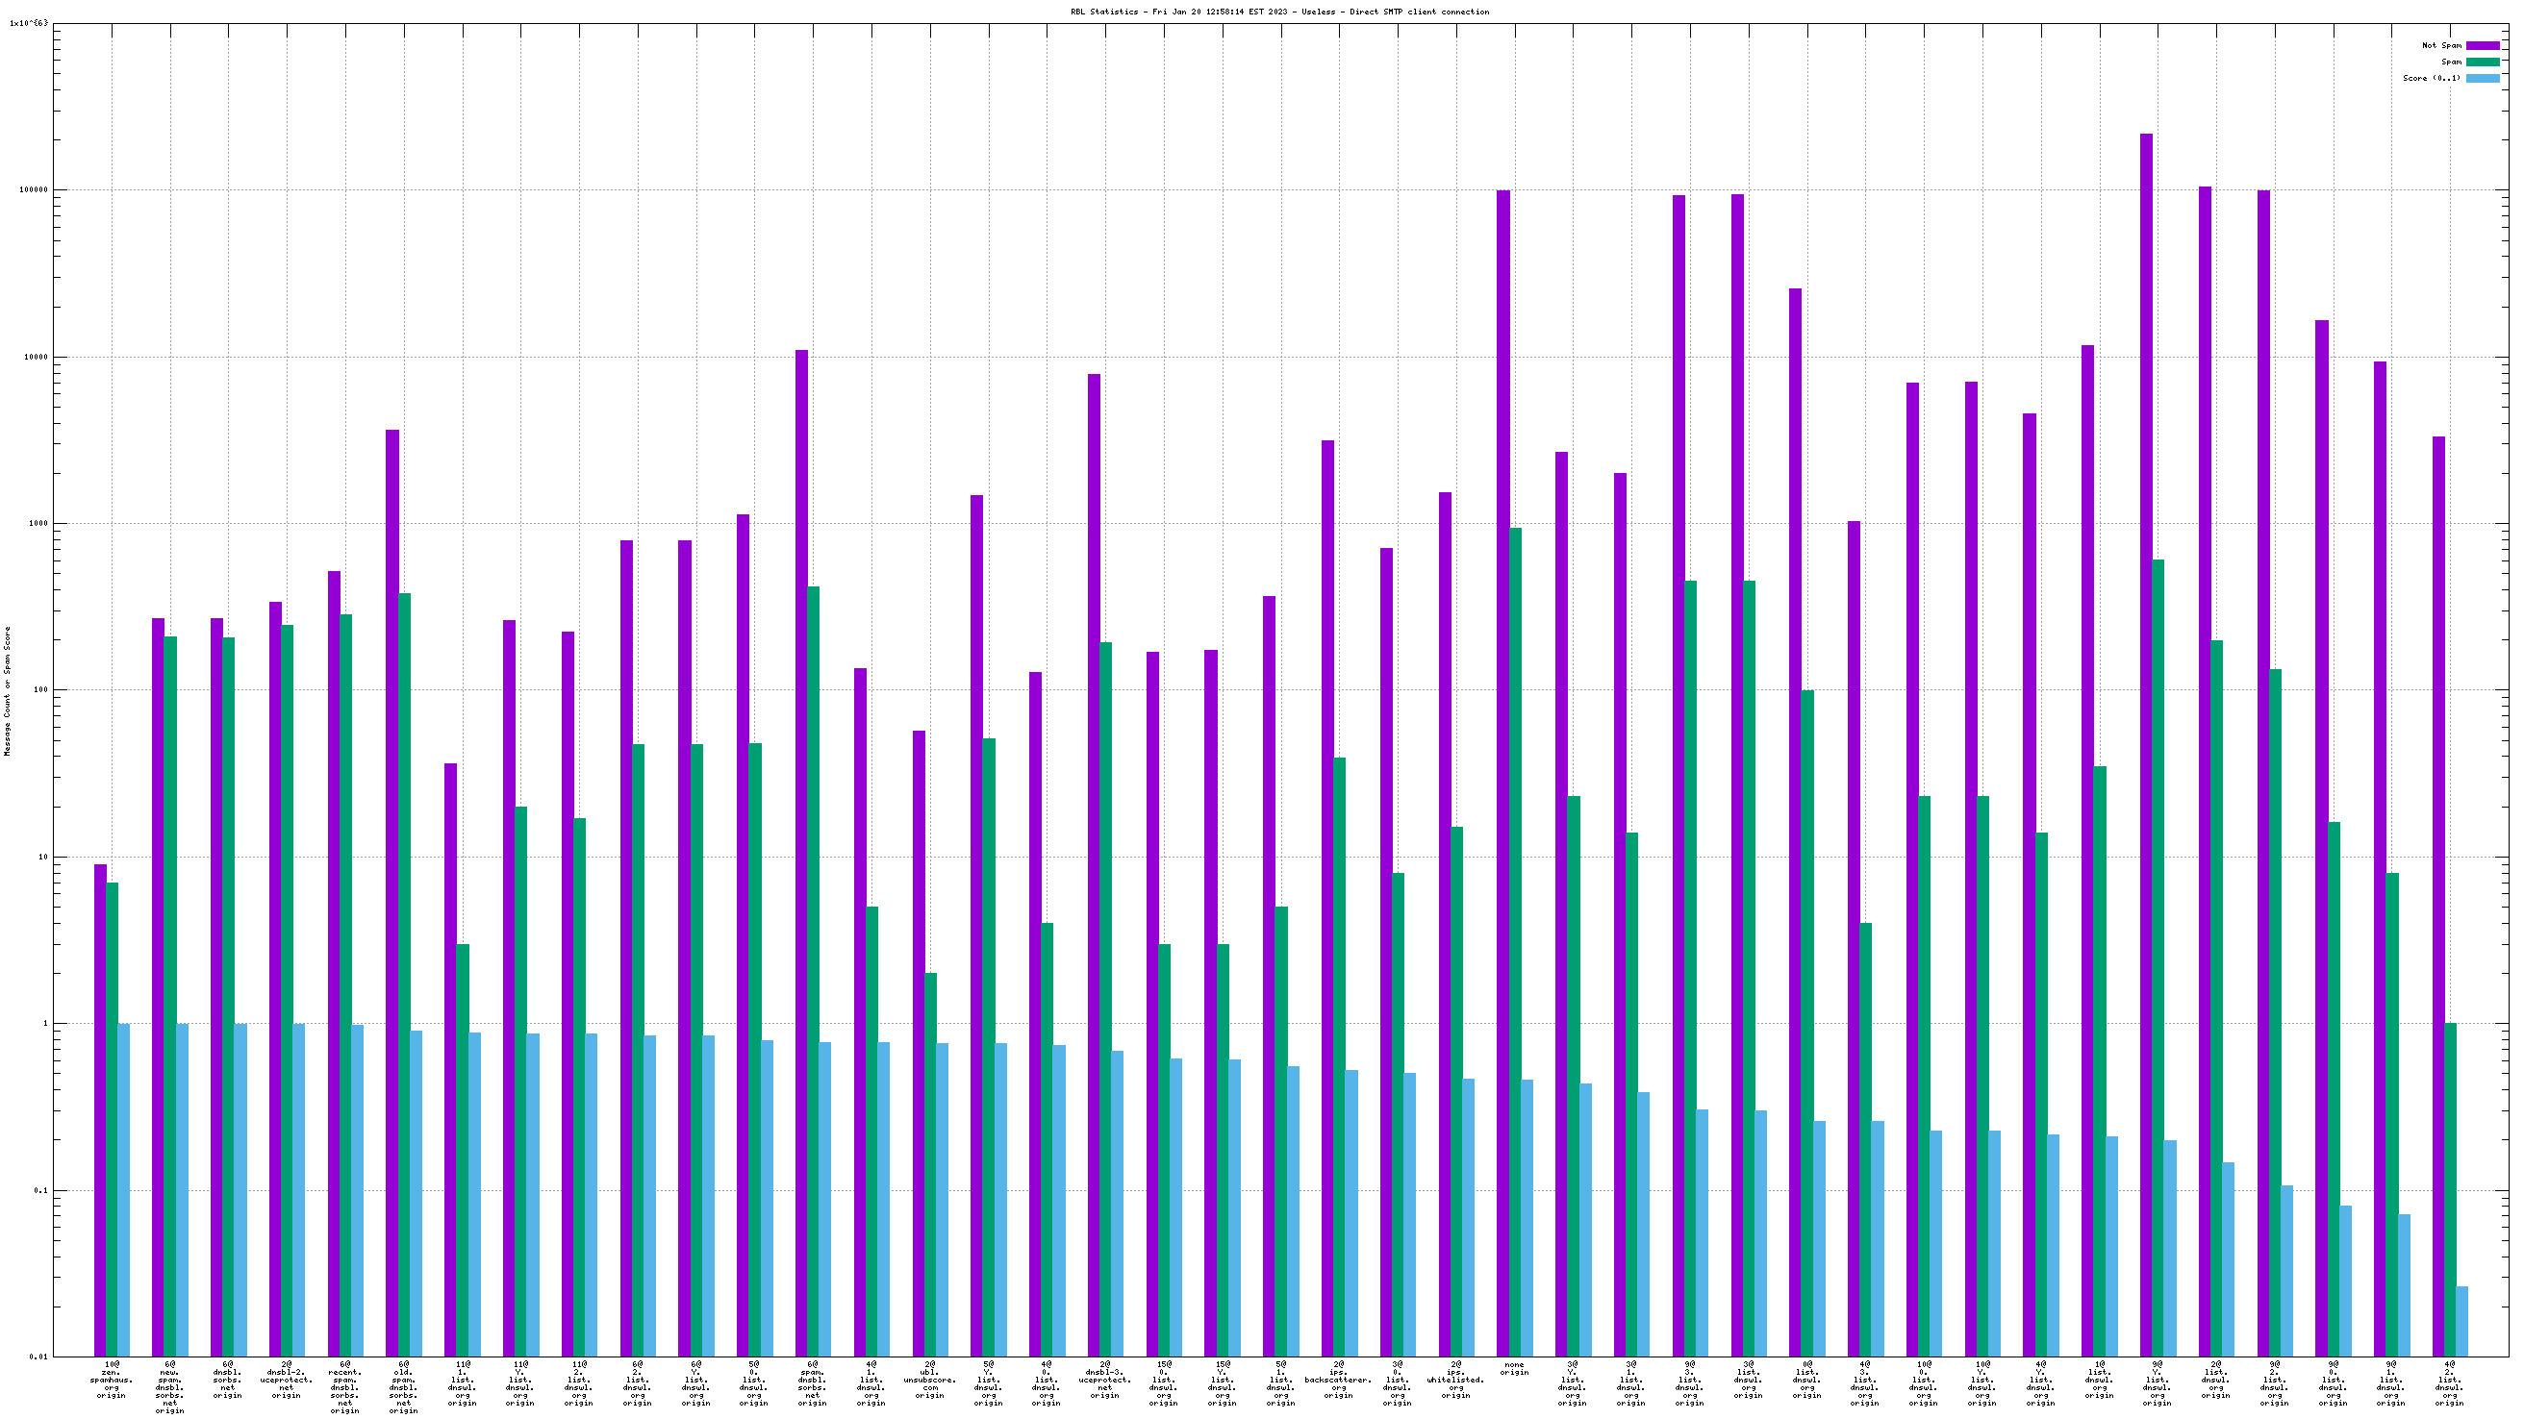Click the ips.backscatterer.org origin axis label
Screen dimensions: 2524x1419
click(1338, 1379)
